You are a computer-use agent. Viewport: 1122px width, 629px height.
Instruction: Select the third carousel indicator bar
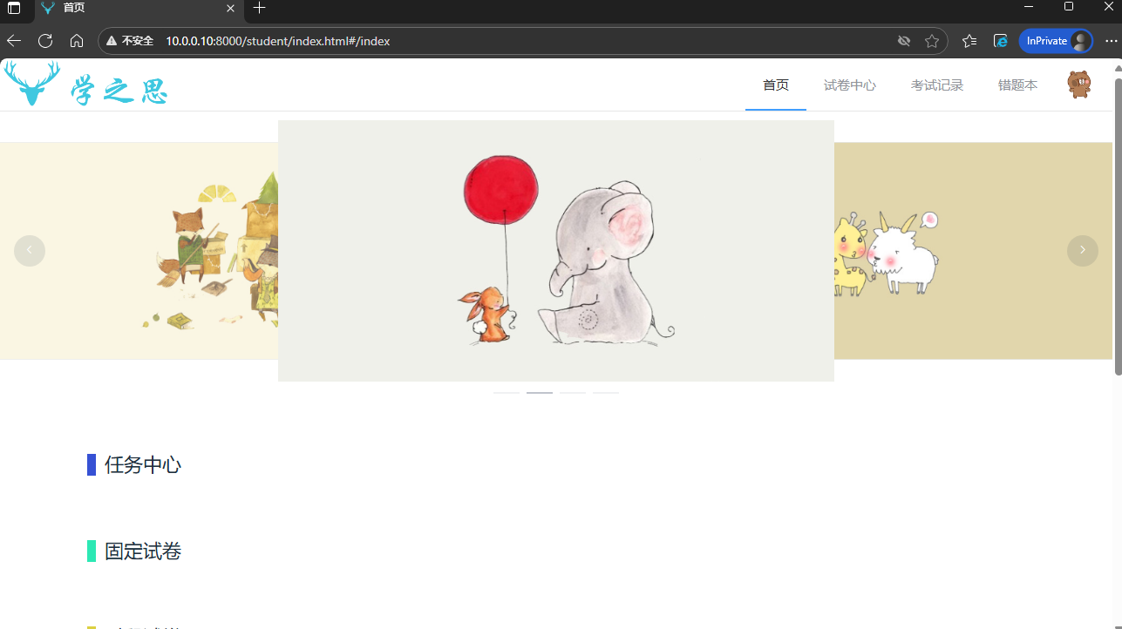[573, 393]
